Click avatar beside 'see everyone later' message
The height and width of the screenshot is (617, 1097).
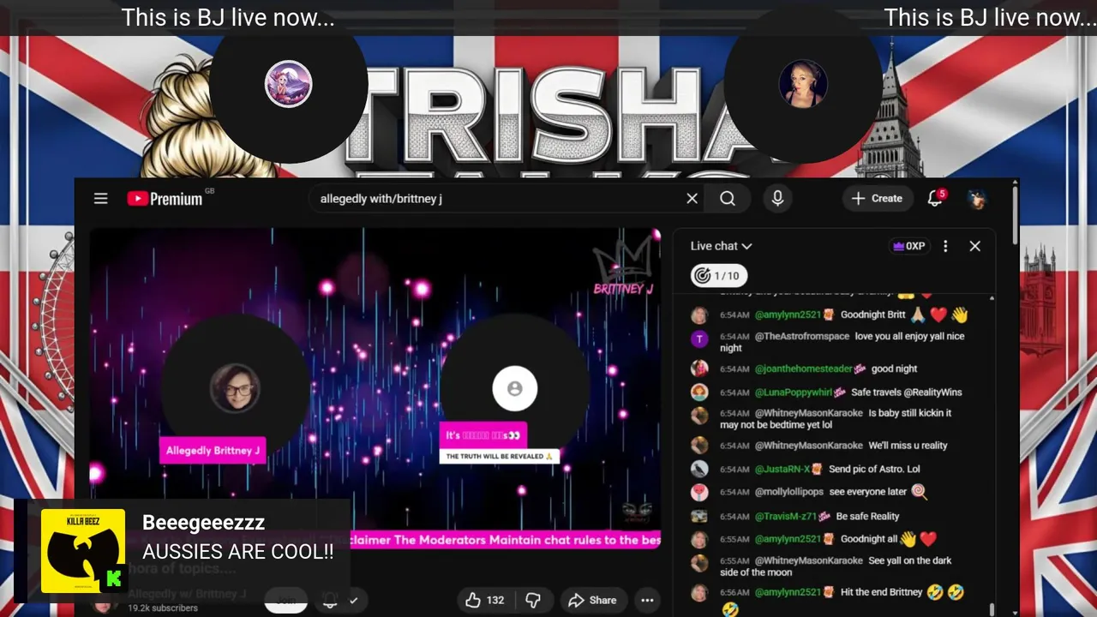point(700,493)
